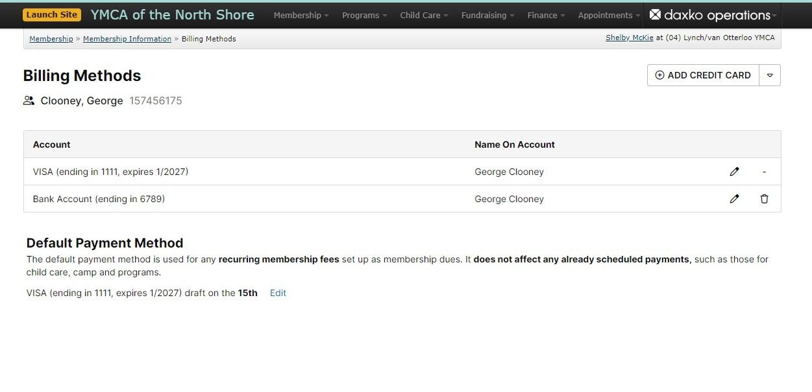Edit the VISA card ending in 1111
The width and height of the screenshot is (812, 392).
tap(734, 172)
